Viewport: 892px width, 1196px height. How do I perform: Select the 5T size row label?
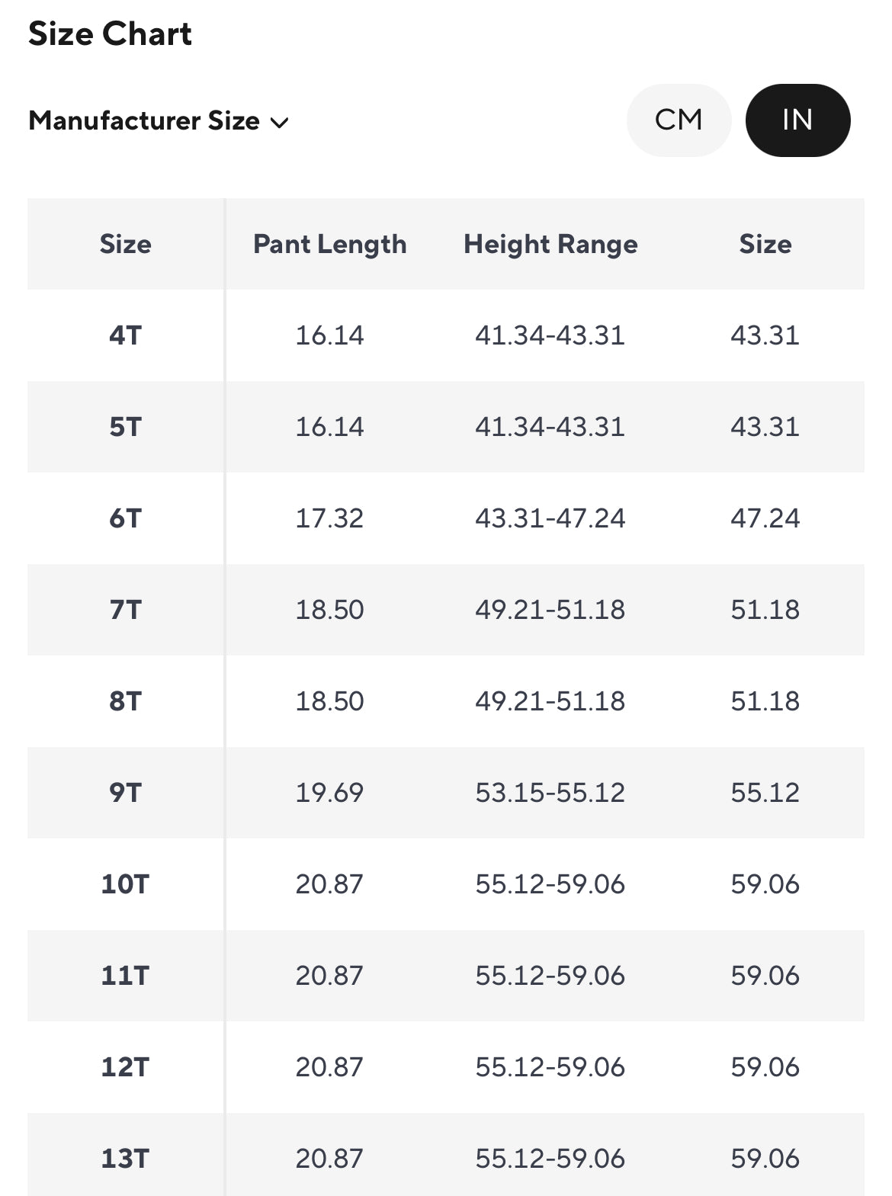125,427
